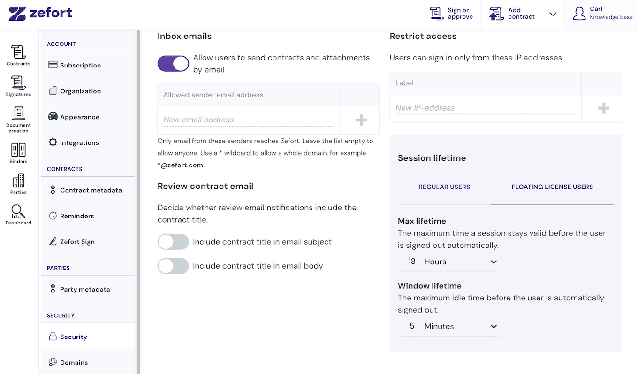Viewport: 638px width, 374px height.
Task: Open Organization settings in the menu
Action: coord(88,91)
